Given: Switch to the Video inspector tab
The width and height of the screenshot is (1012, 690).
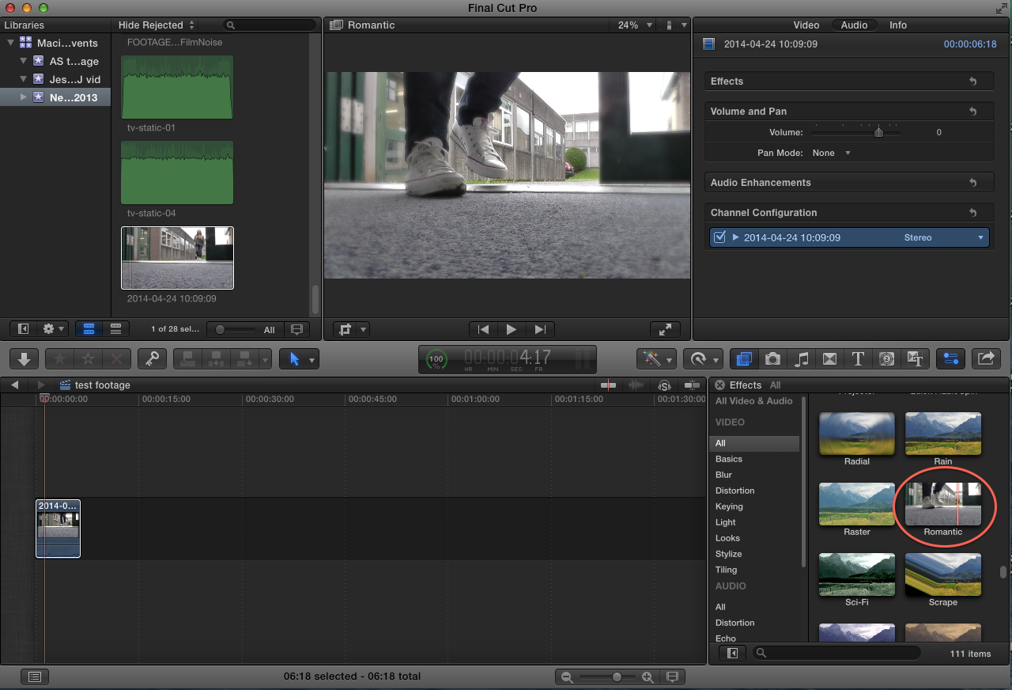Looking at the screenshot, I should point(806,25).
